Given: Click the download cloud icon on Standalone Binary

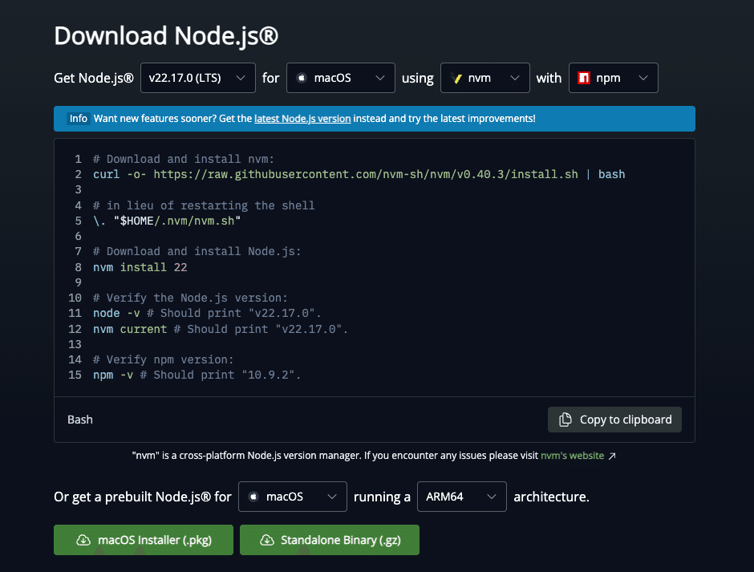Looking at the screenshot, I should click(267, 540).
